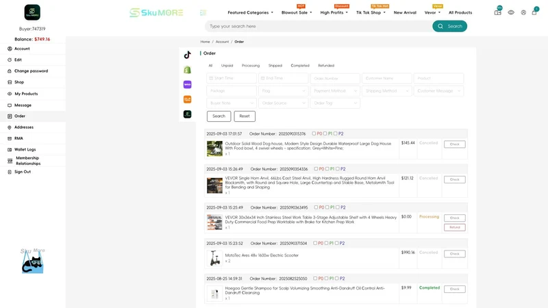Image resolution: width=548 pixels, height=308 pixels.
Task: Check P2 for order 2025090363495
Action: click(338, 207)
